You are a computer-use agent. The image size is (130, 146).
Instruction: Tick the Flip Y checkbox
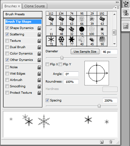[60, 64]
